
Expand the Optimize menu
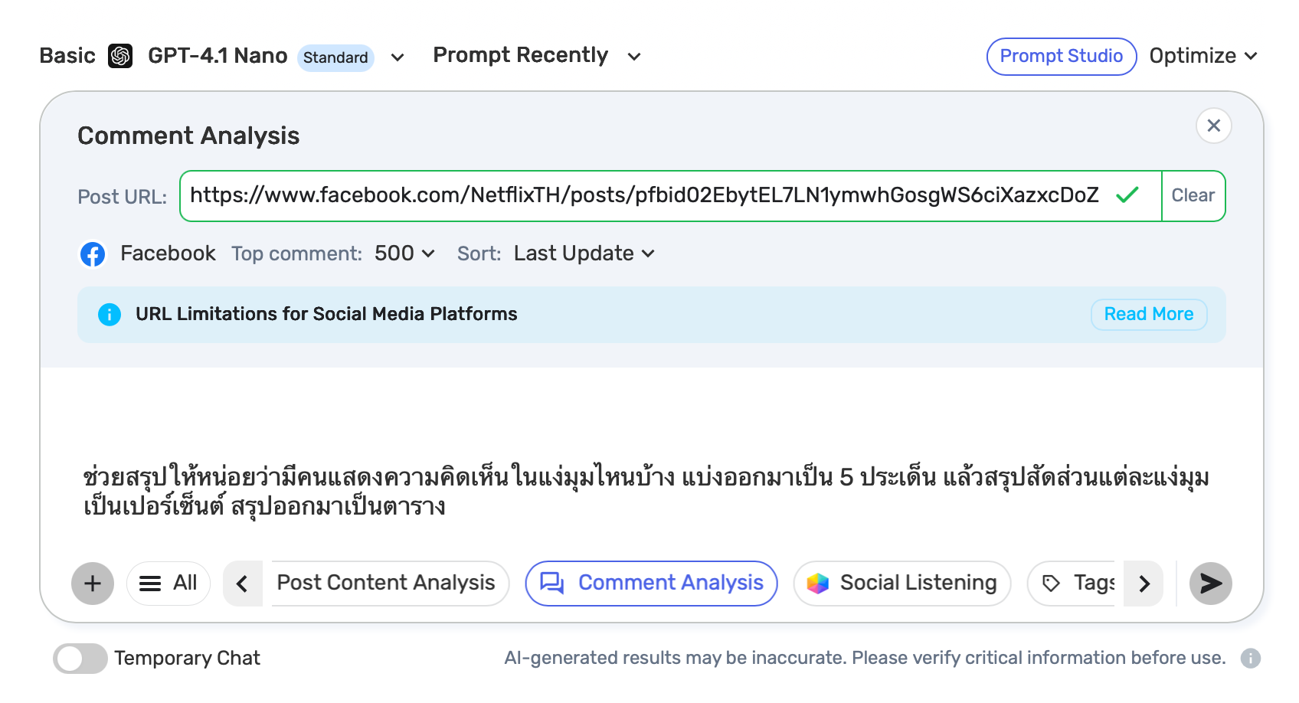(x=1202, y=56)
